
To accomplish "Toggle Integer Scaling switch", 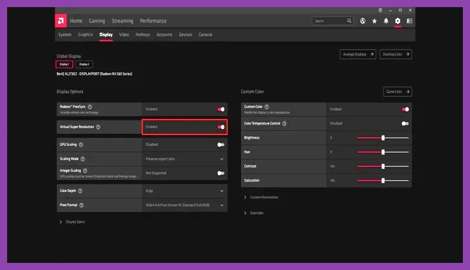I will tap(221, 173).
